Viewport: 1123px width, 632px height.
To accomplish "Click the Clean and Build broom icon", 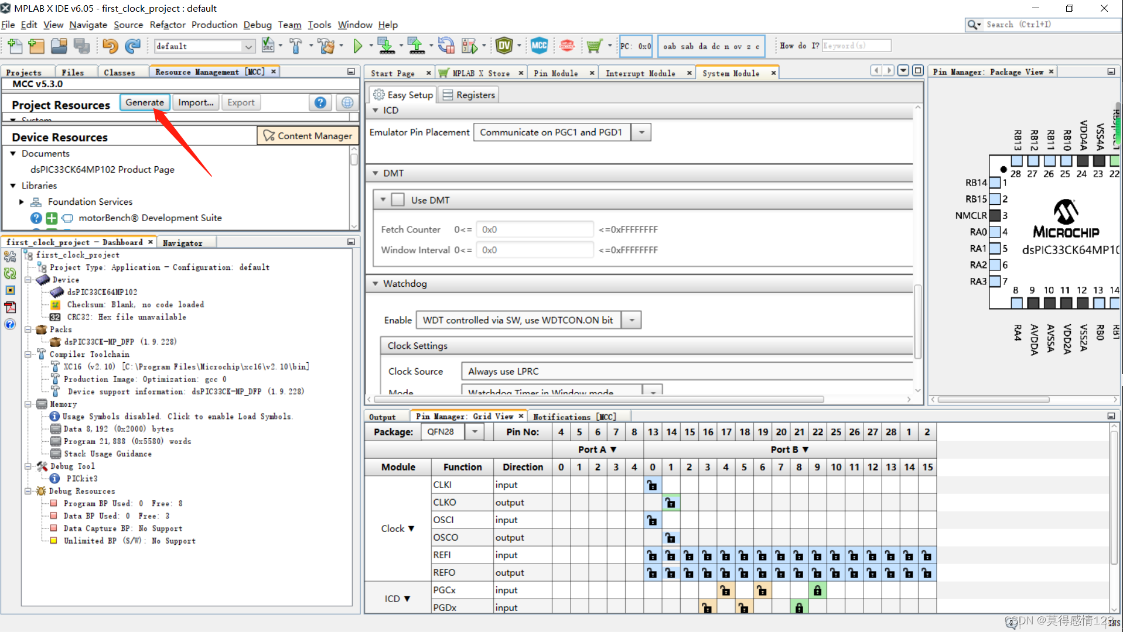I will [326, 46].
